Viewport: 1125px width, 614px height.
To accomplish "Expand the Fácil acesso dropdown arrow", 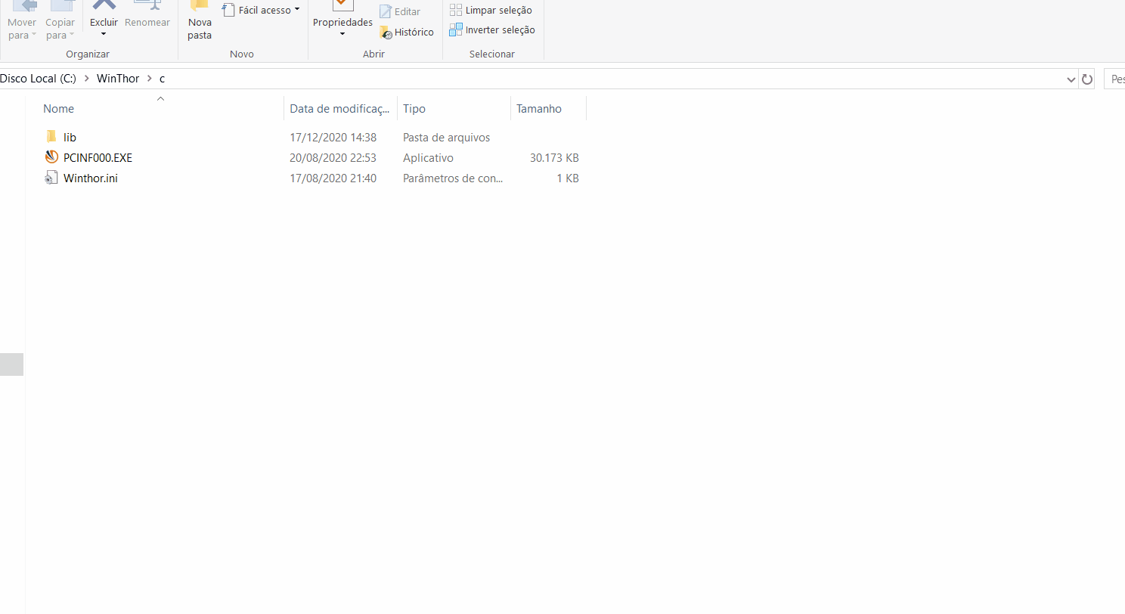I will click(297, 10).
